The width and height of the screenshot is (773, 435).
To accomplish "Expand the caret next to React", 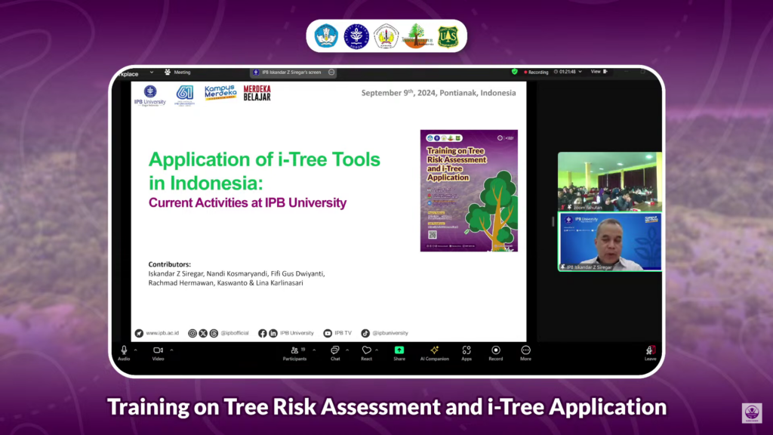I will [x=377, y=350].
